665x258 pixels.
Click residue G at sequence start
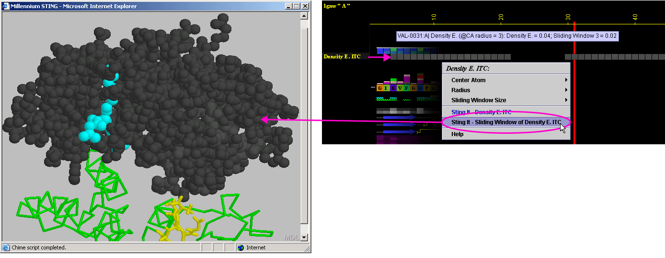click(380, 88)
